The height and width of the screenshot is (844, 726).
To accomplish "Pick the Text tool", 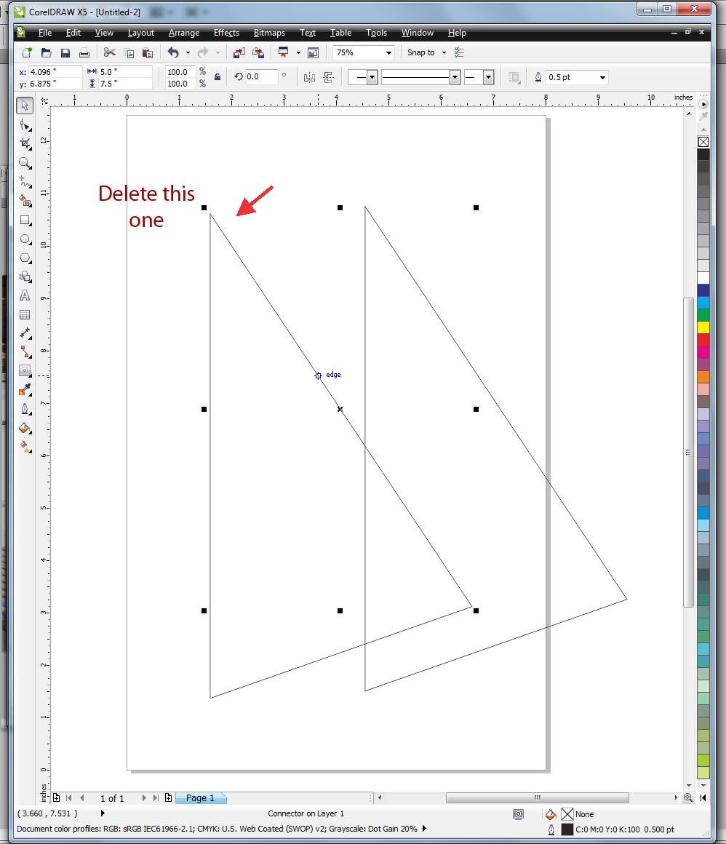I will [25, 296].
